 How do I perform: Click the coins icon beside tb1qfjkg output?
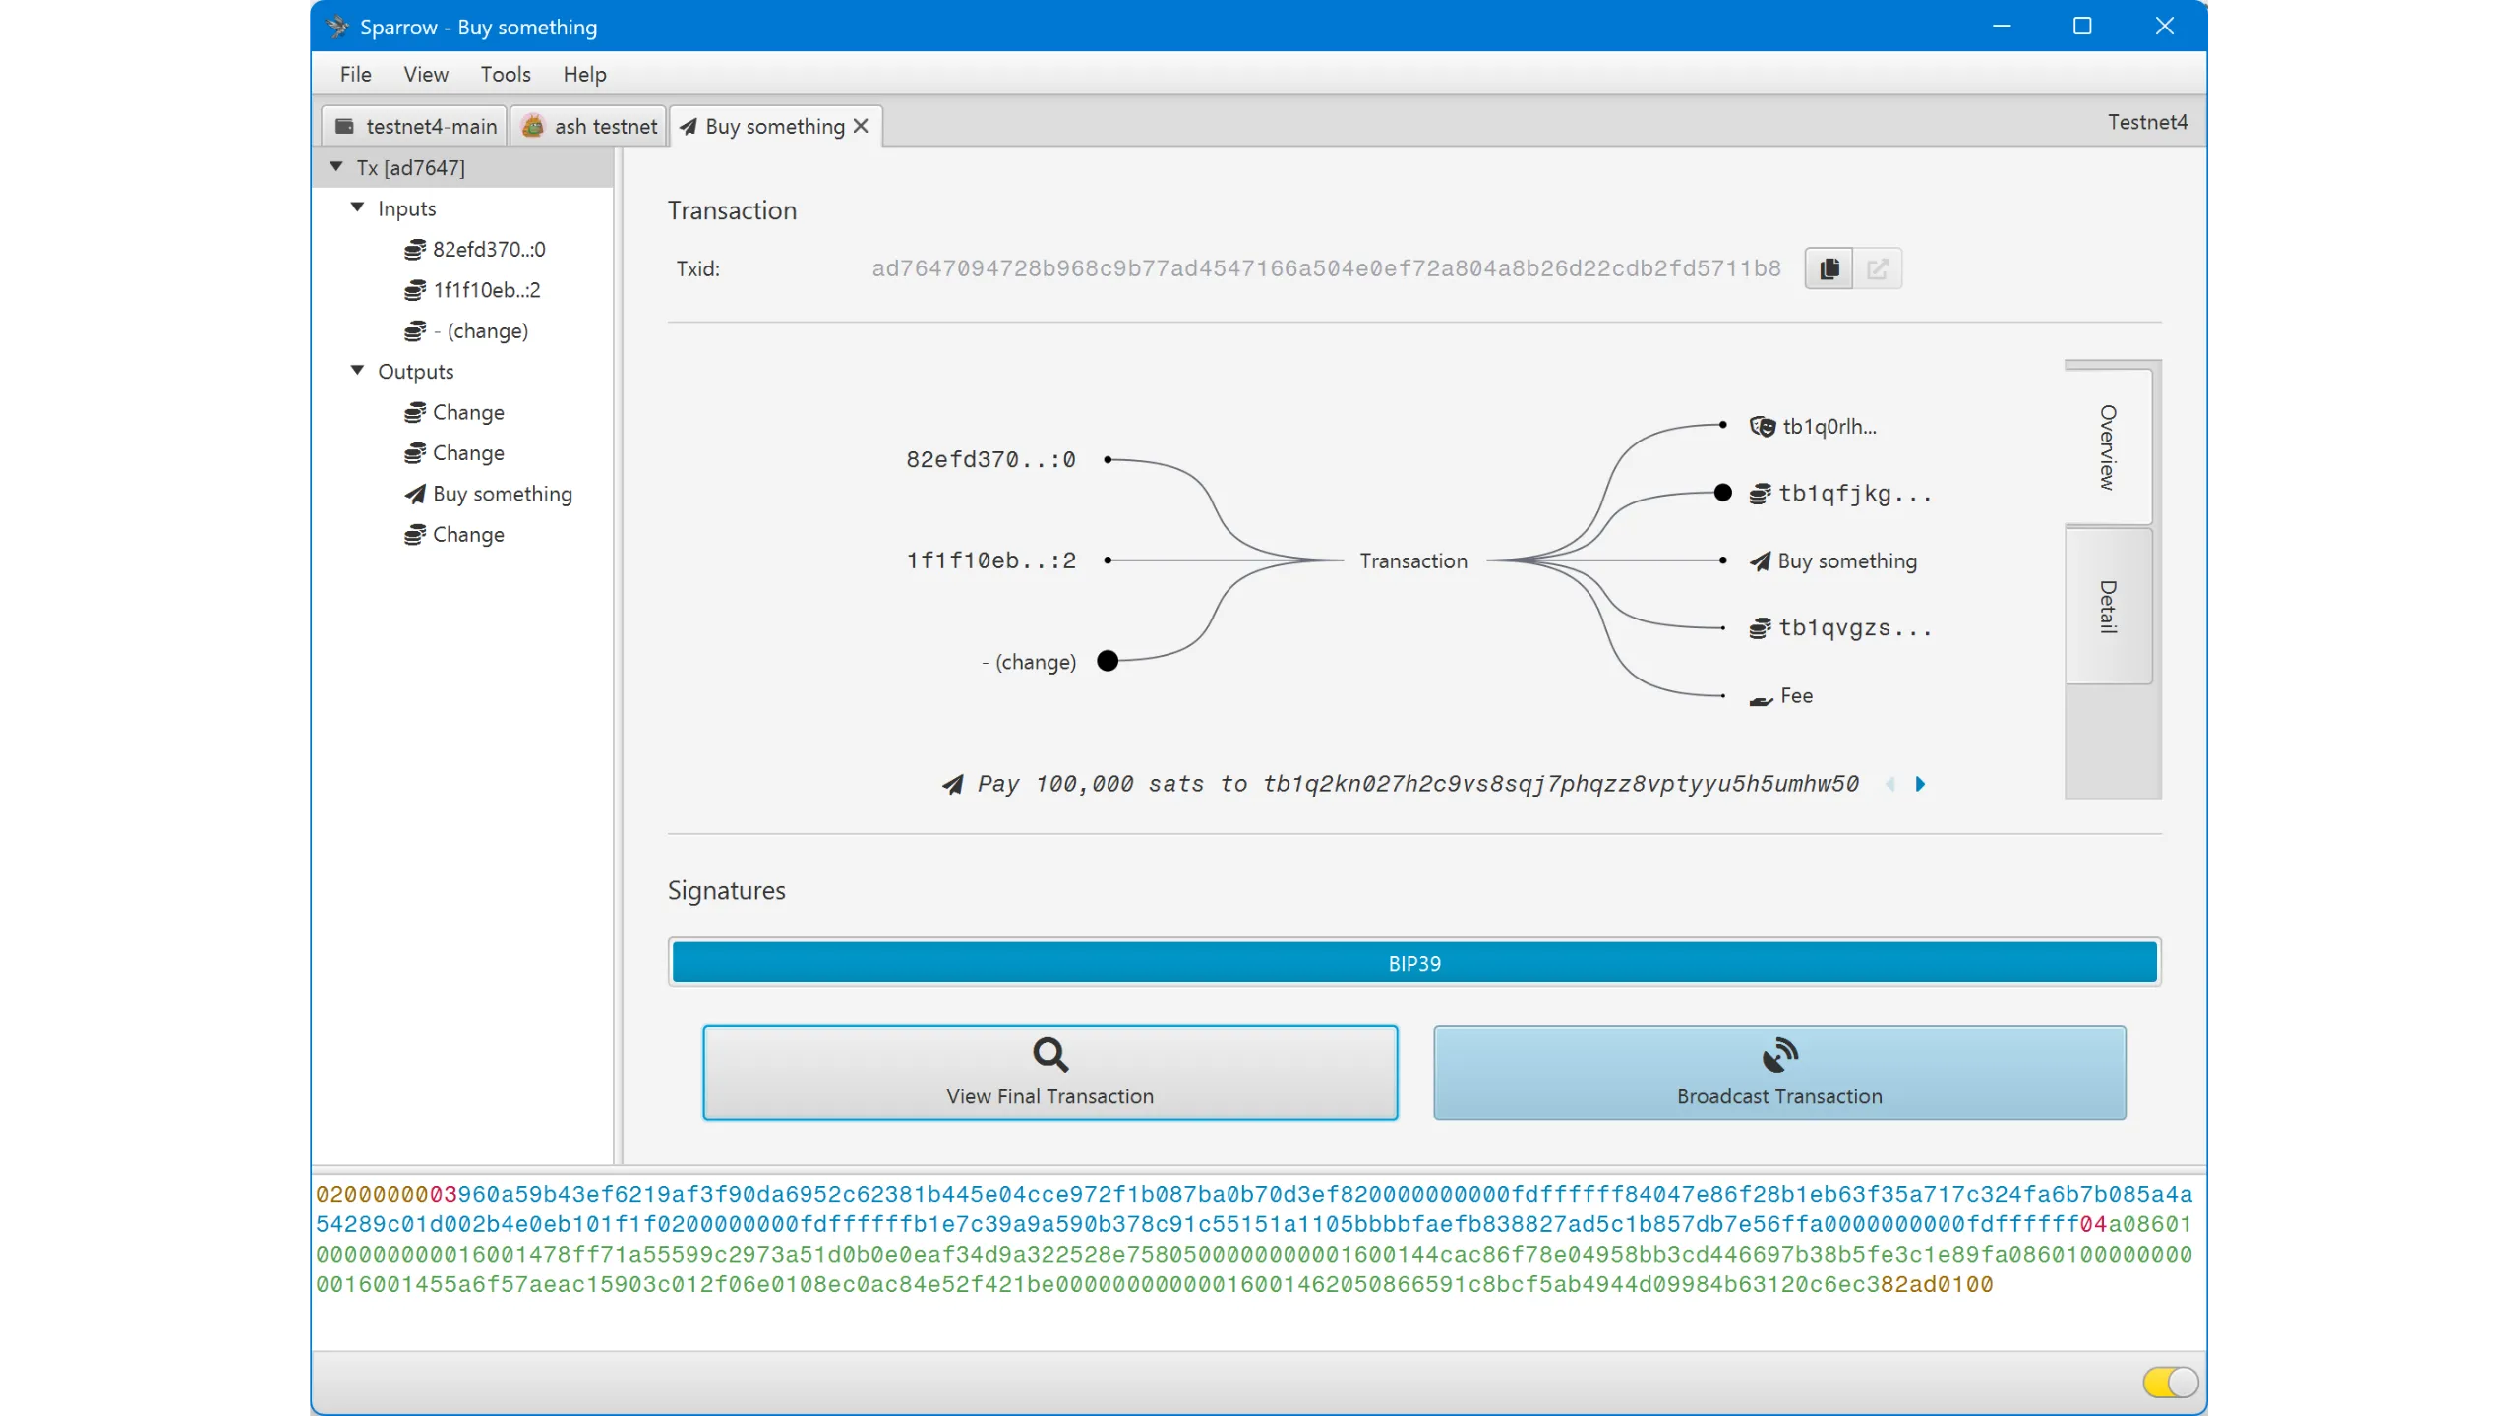(x=1760, y=494)
